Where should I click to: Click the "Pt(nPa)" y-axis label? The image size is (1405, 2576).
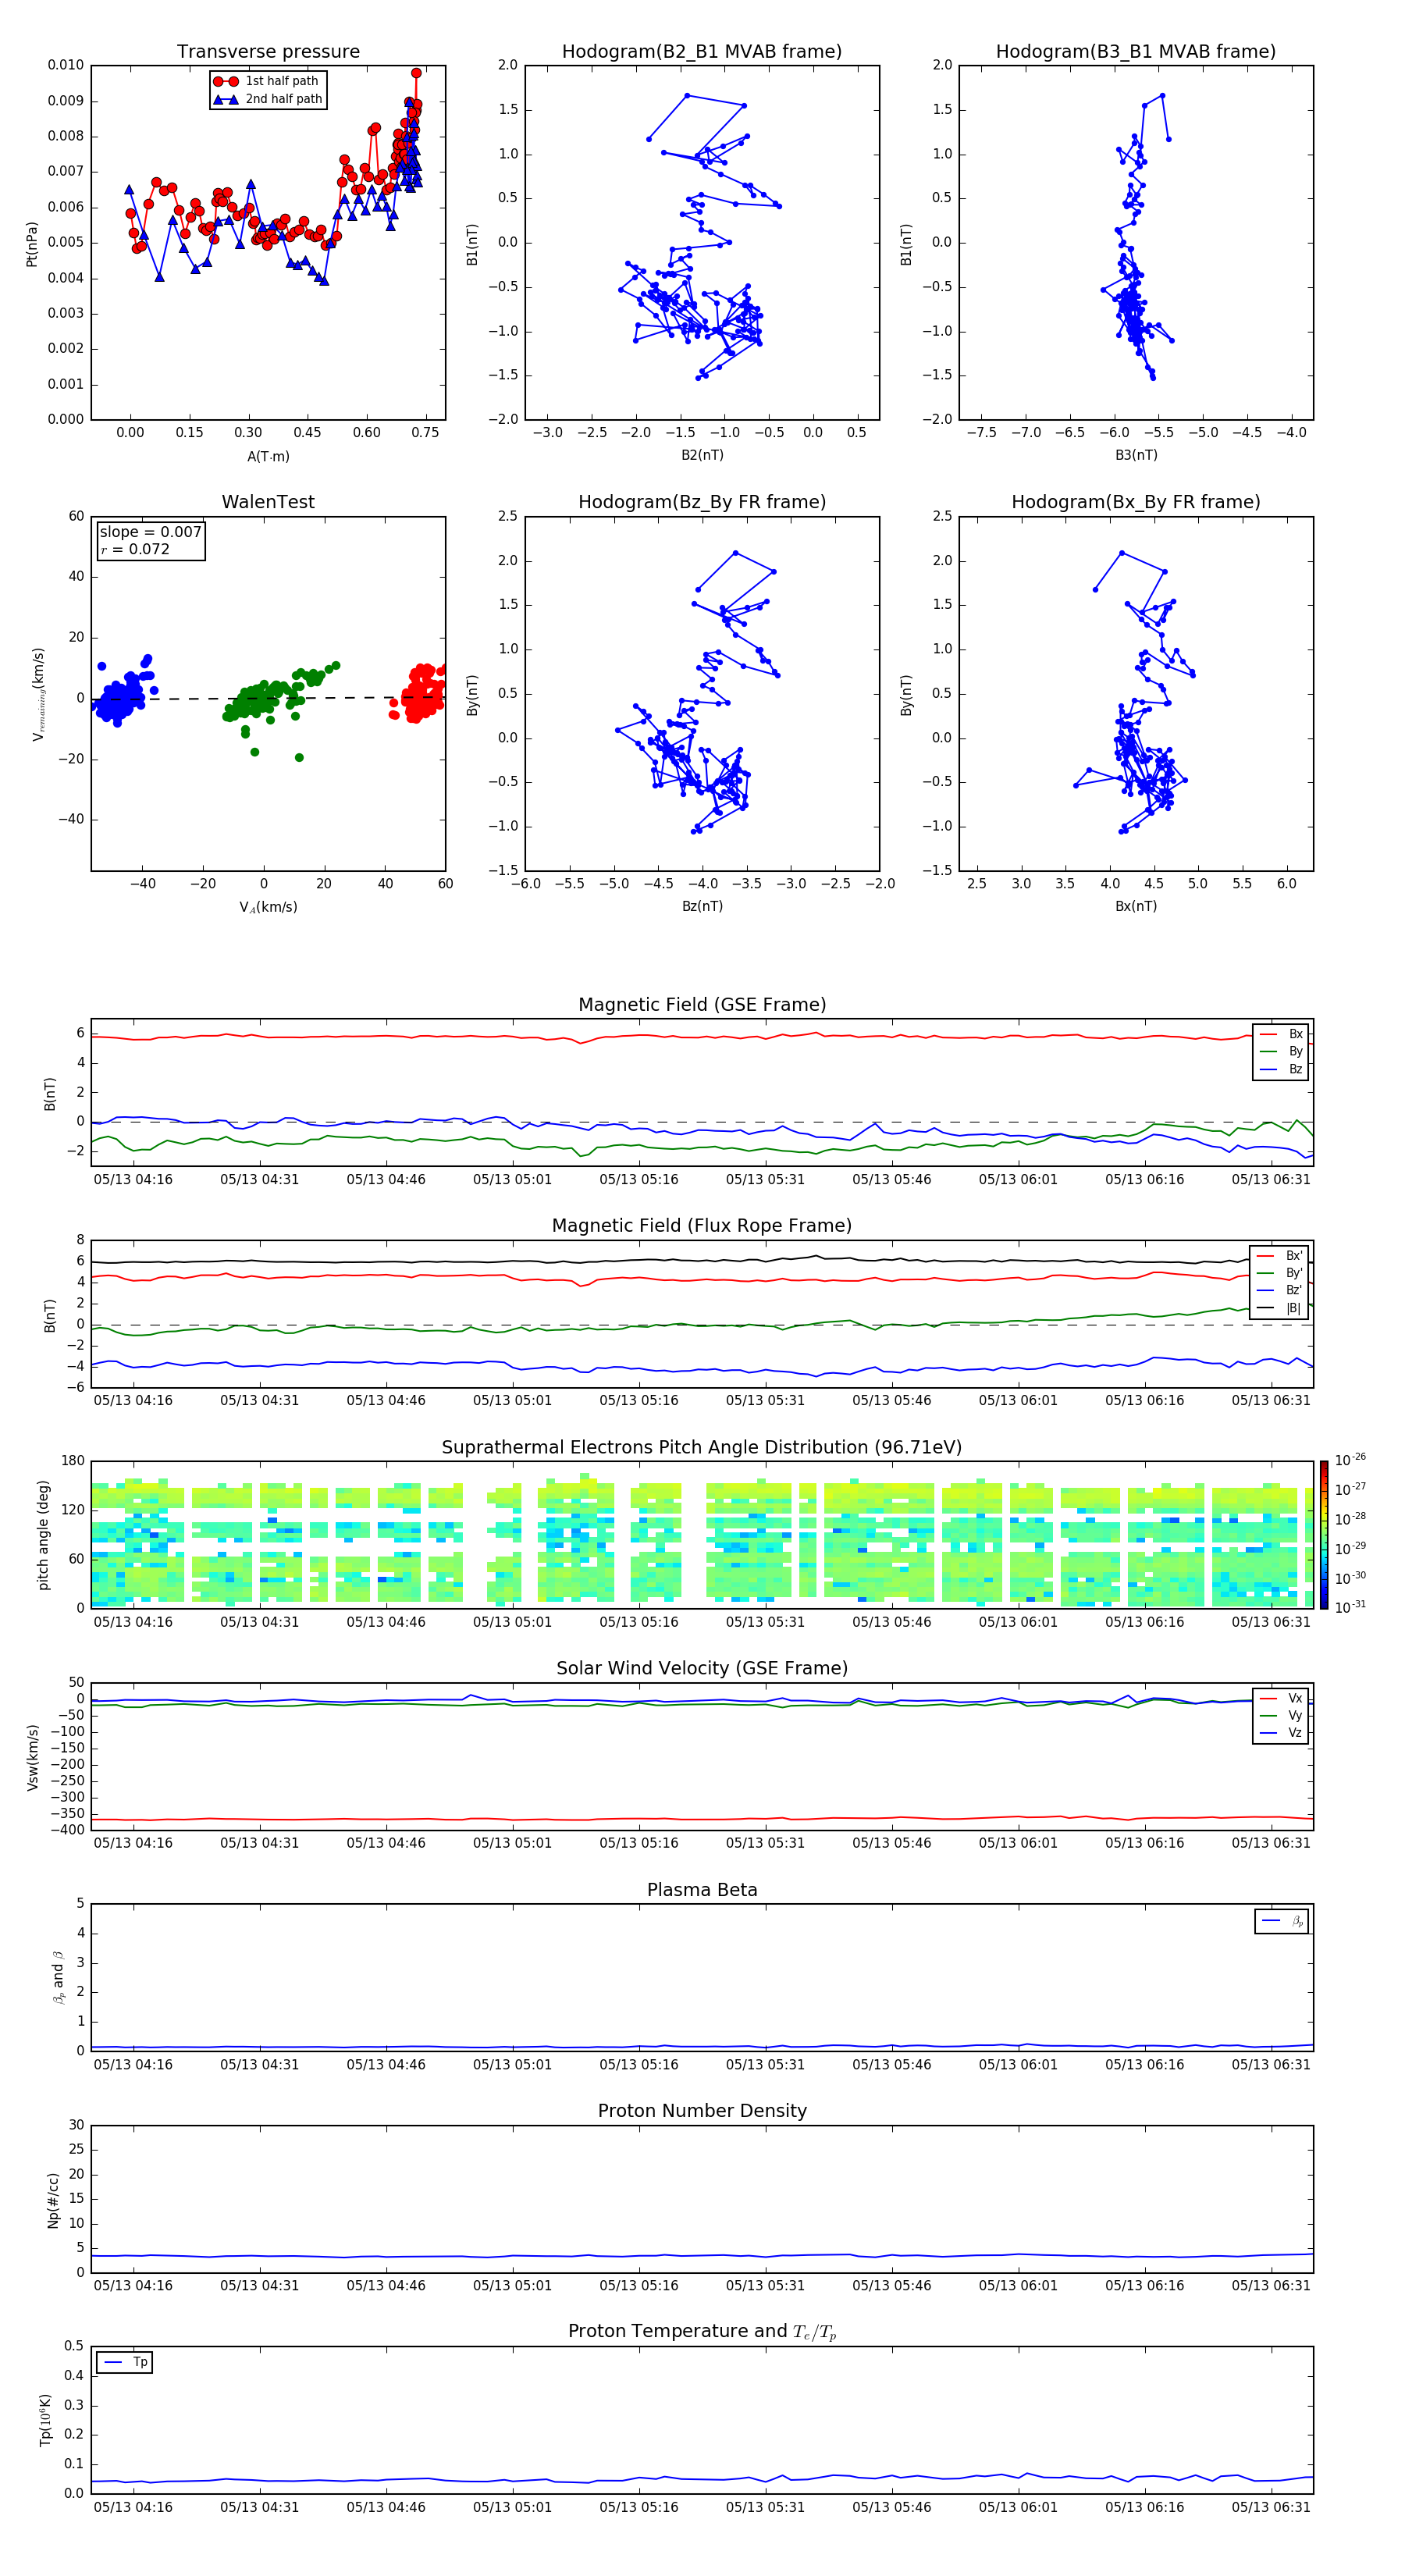pos(32,244)
